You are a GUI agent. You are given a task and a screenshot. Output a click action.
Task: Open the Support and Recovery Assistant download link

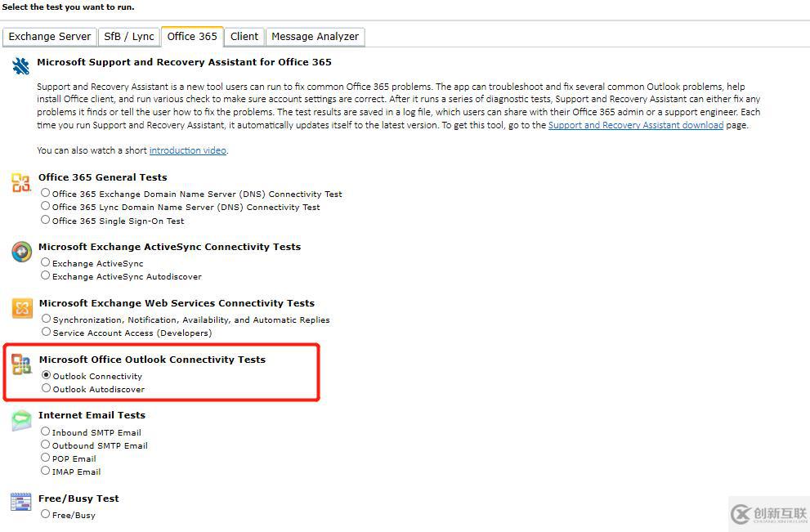click(636, 124)
